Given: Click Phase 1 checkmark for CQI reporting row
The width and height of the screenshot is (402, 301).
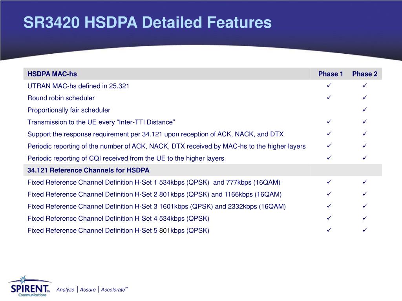Looking at the screenshot, I should coord(329,158).
